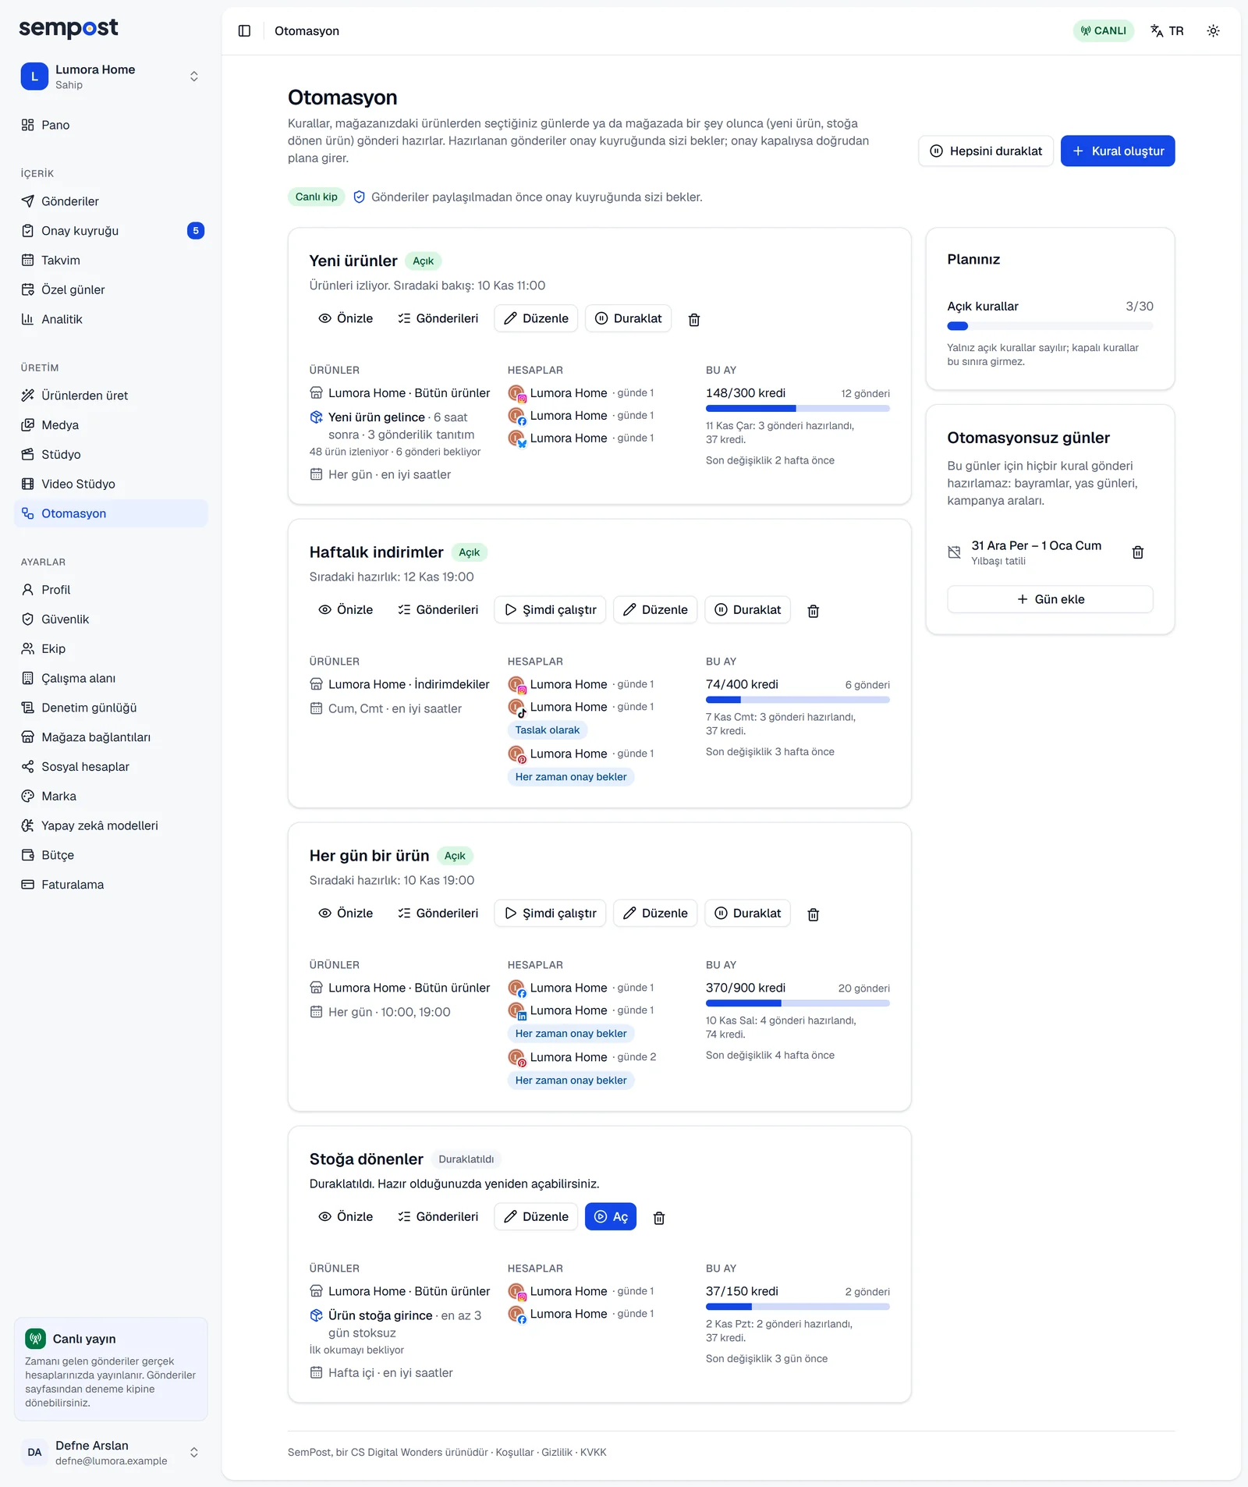The height and width of the screenshot is (1487, 1248).
Task: Preview the Haftalık indirimler rule with Önizle
Action: tap(346, 609)
